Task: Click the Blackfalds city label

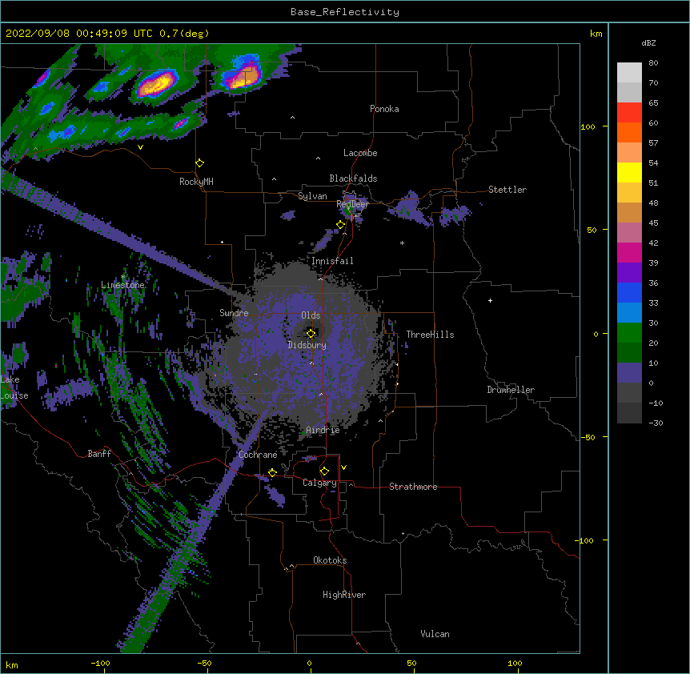Action: click(353, 179)
